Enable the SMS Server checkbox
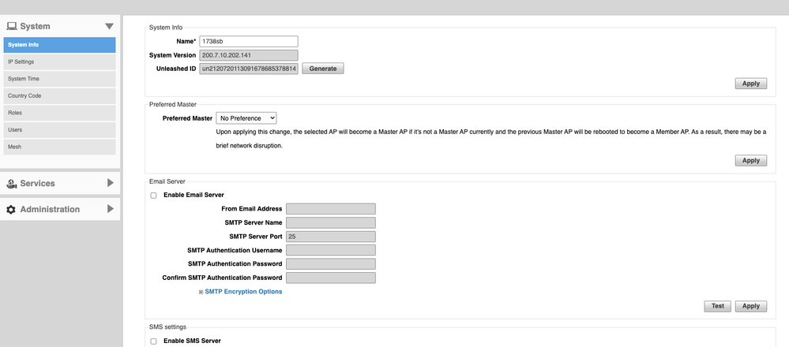Screen dimensions: 789x347 tap(153, 341)
